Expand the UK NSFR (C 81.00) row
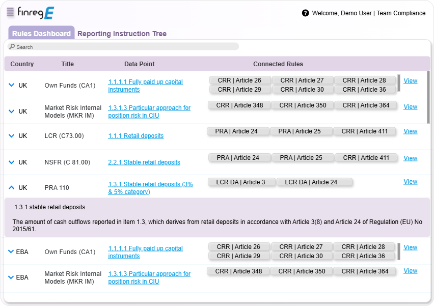This screenshot has height=306, width=434. point(12,162)
